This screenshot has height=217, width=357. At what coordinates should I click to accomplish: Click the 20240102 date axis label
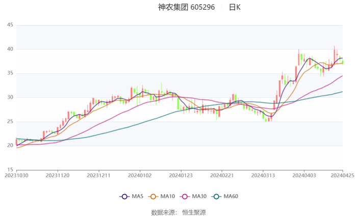pyautogui.click(x=140, y=175)
